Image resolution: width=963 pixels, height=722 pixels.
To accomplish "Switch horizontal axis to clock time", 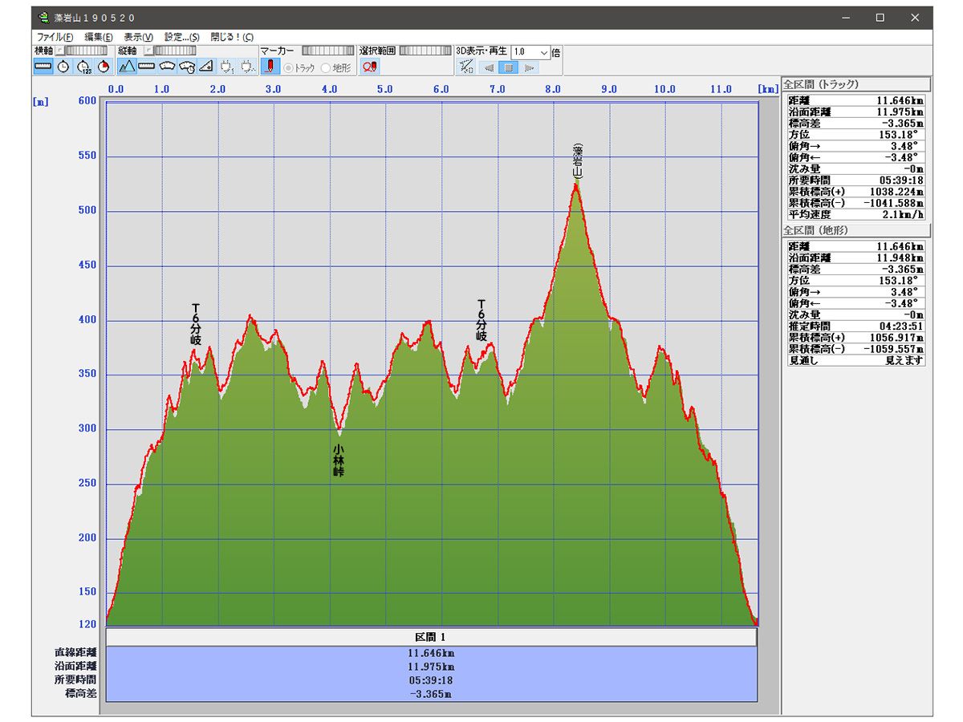I will pos(63,67).
